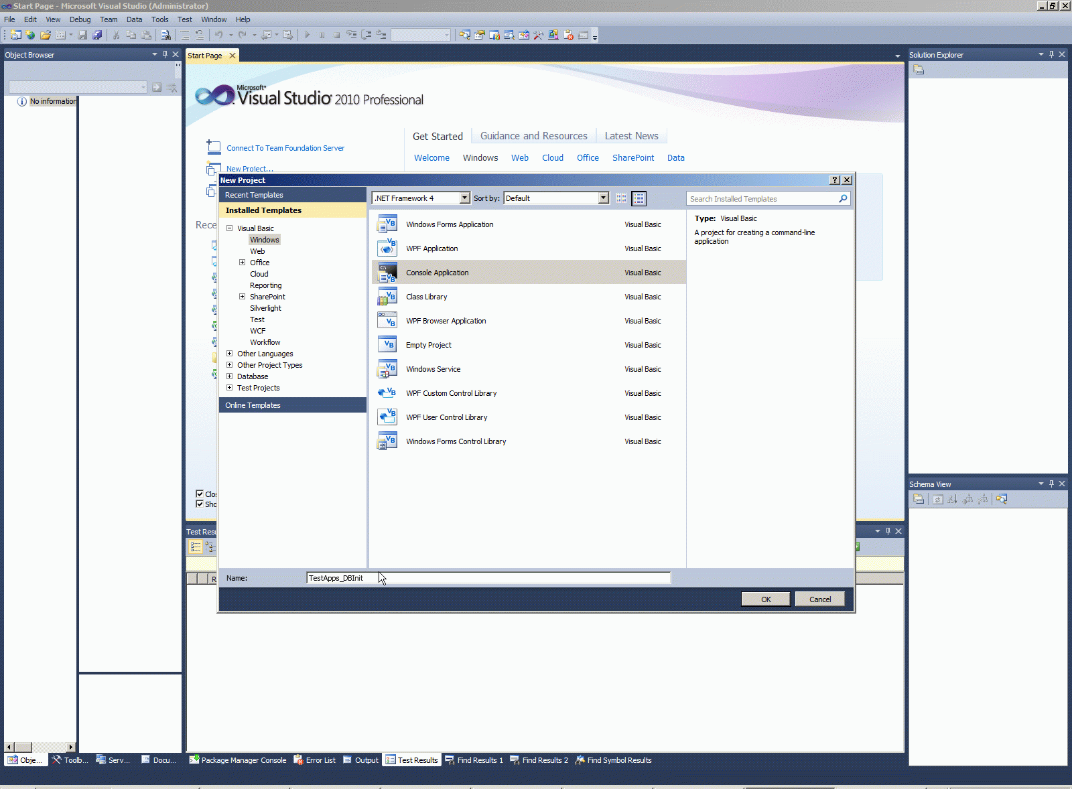This screenshot has height=789, width=1072.
Task: Click the Windows Service template icon
Action: click(387, 369)
